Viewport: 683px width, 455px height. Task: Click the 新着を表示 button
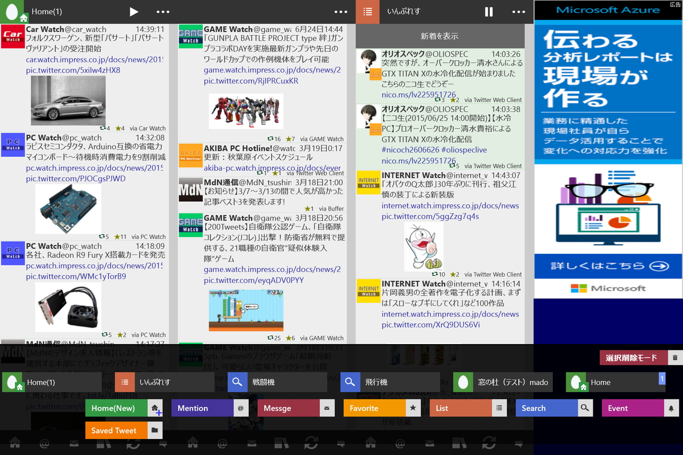(440, 36)
